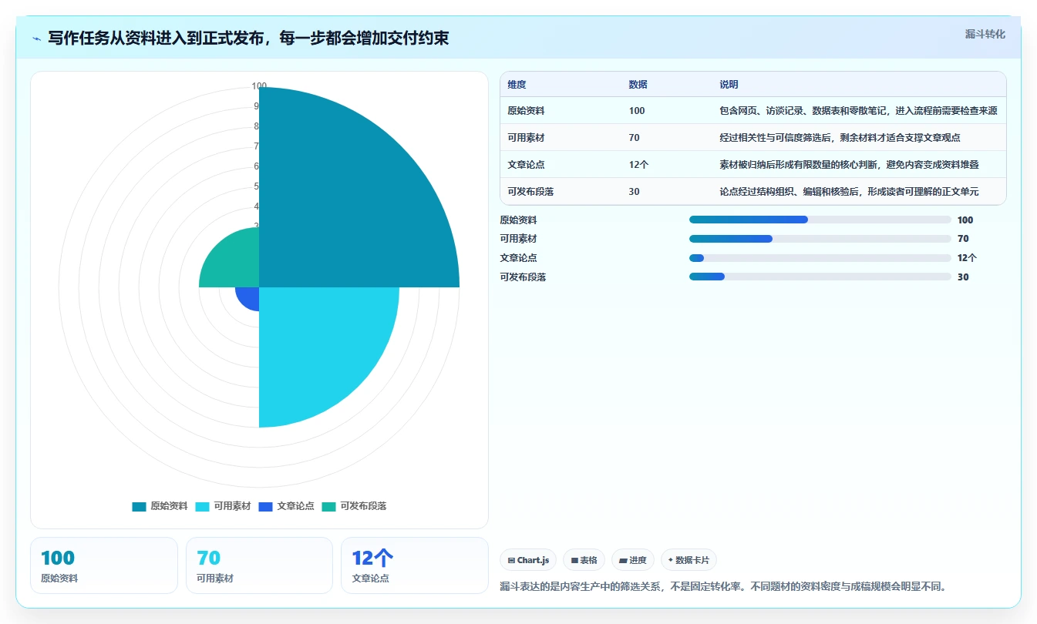Toggle 可发布段落 legend swatch in chart
1037x624 pixels.
point(328,507)
